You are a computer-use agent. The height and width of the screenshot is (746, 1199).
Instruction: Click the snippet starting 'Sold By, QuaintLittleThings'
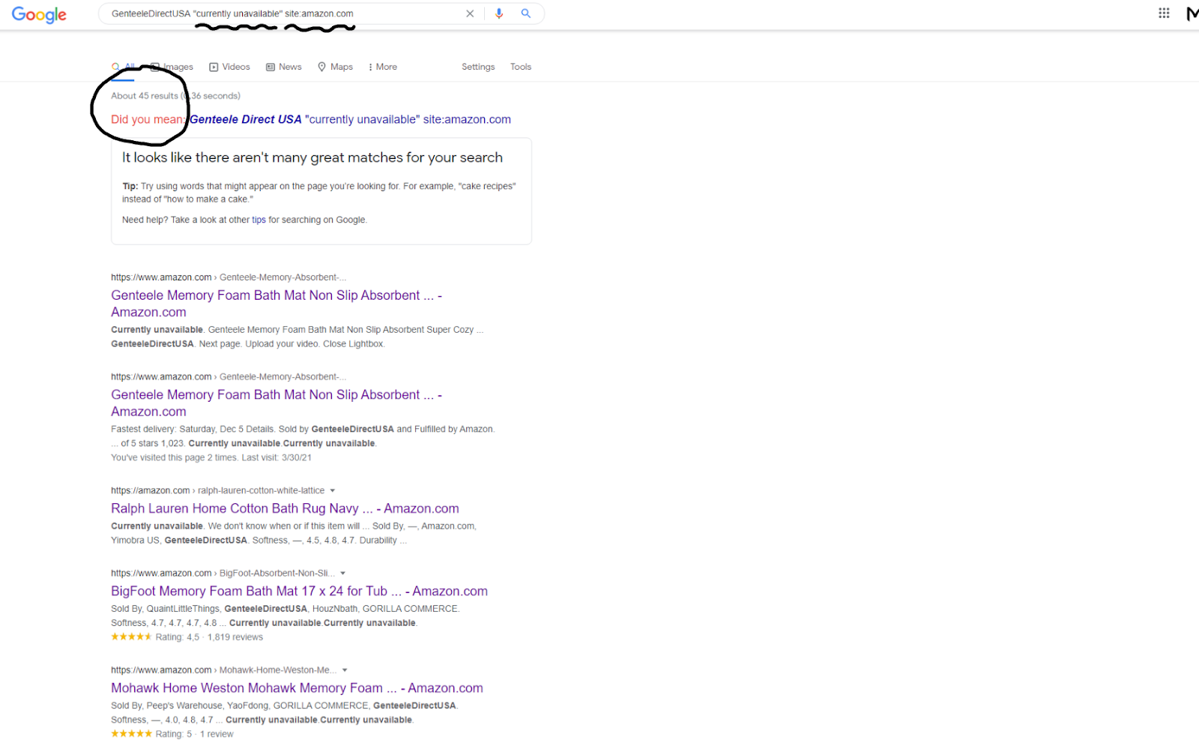286,616
